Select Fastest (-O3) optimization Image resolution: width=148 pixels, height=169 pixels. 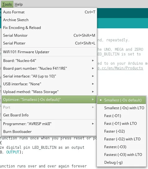tap(121, 147)
